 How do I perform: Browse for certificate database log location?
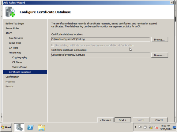[x=160, y=55]
